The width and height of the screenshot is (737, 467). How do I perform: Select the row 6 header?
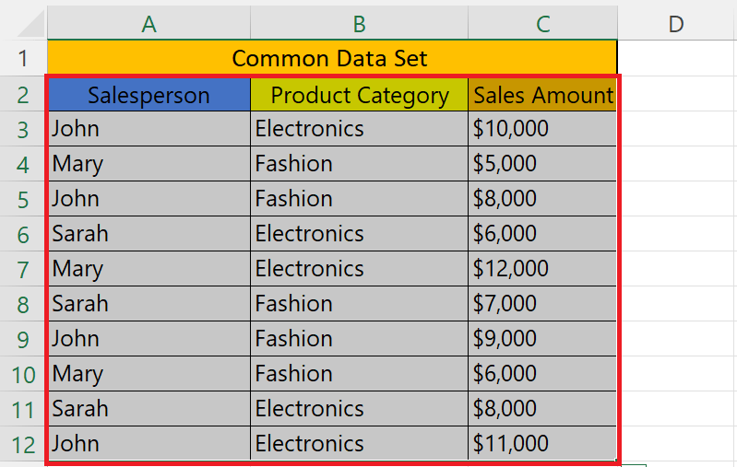click(x=23, y=234)
